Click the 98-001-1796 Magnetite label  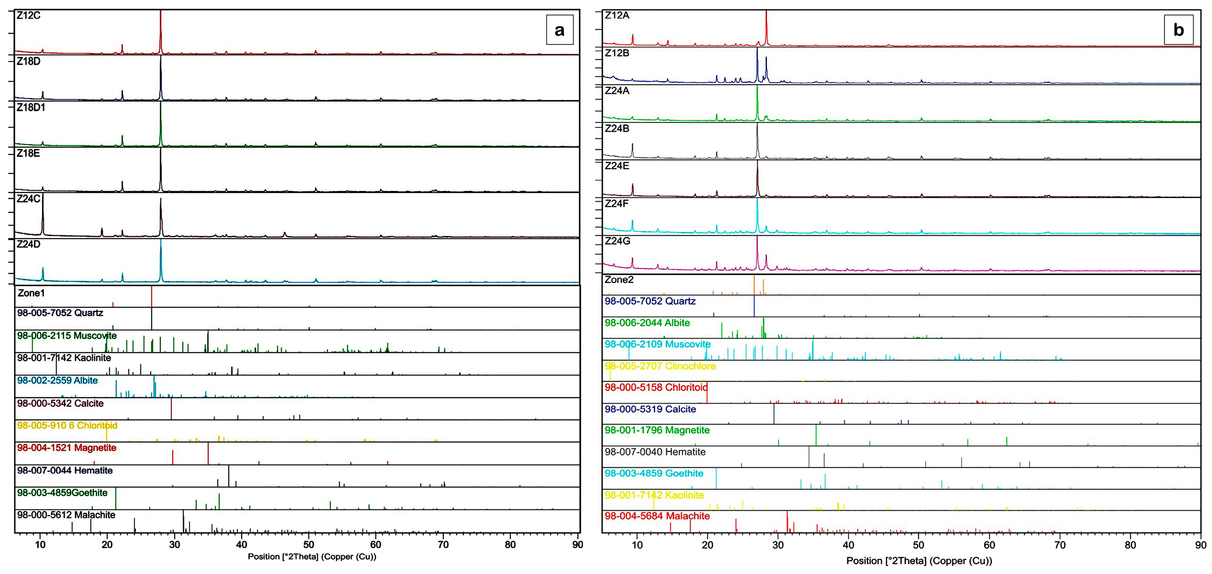(657, 430)
